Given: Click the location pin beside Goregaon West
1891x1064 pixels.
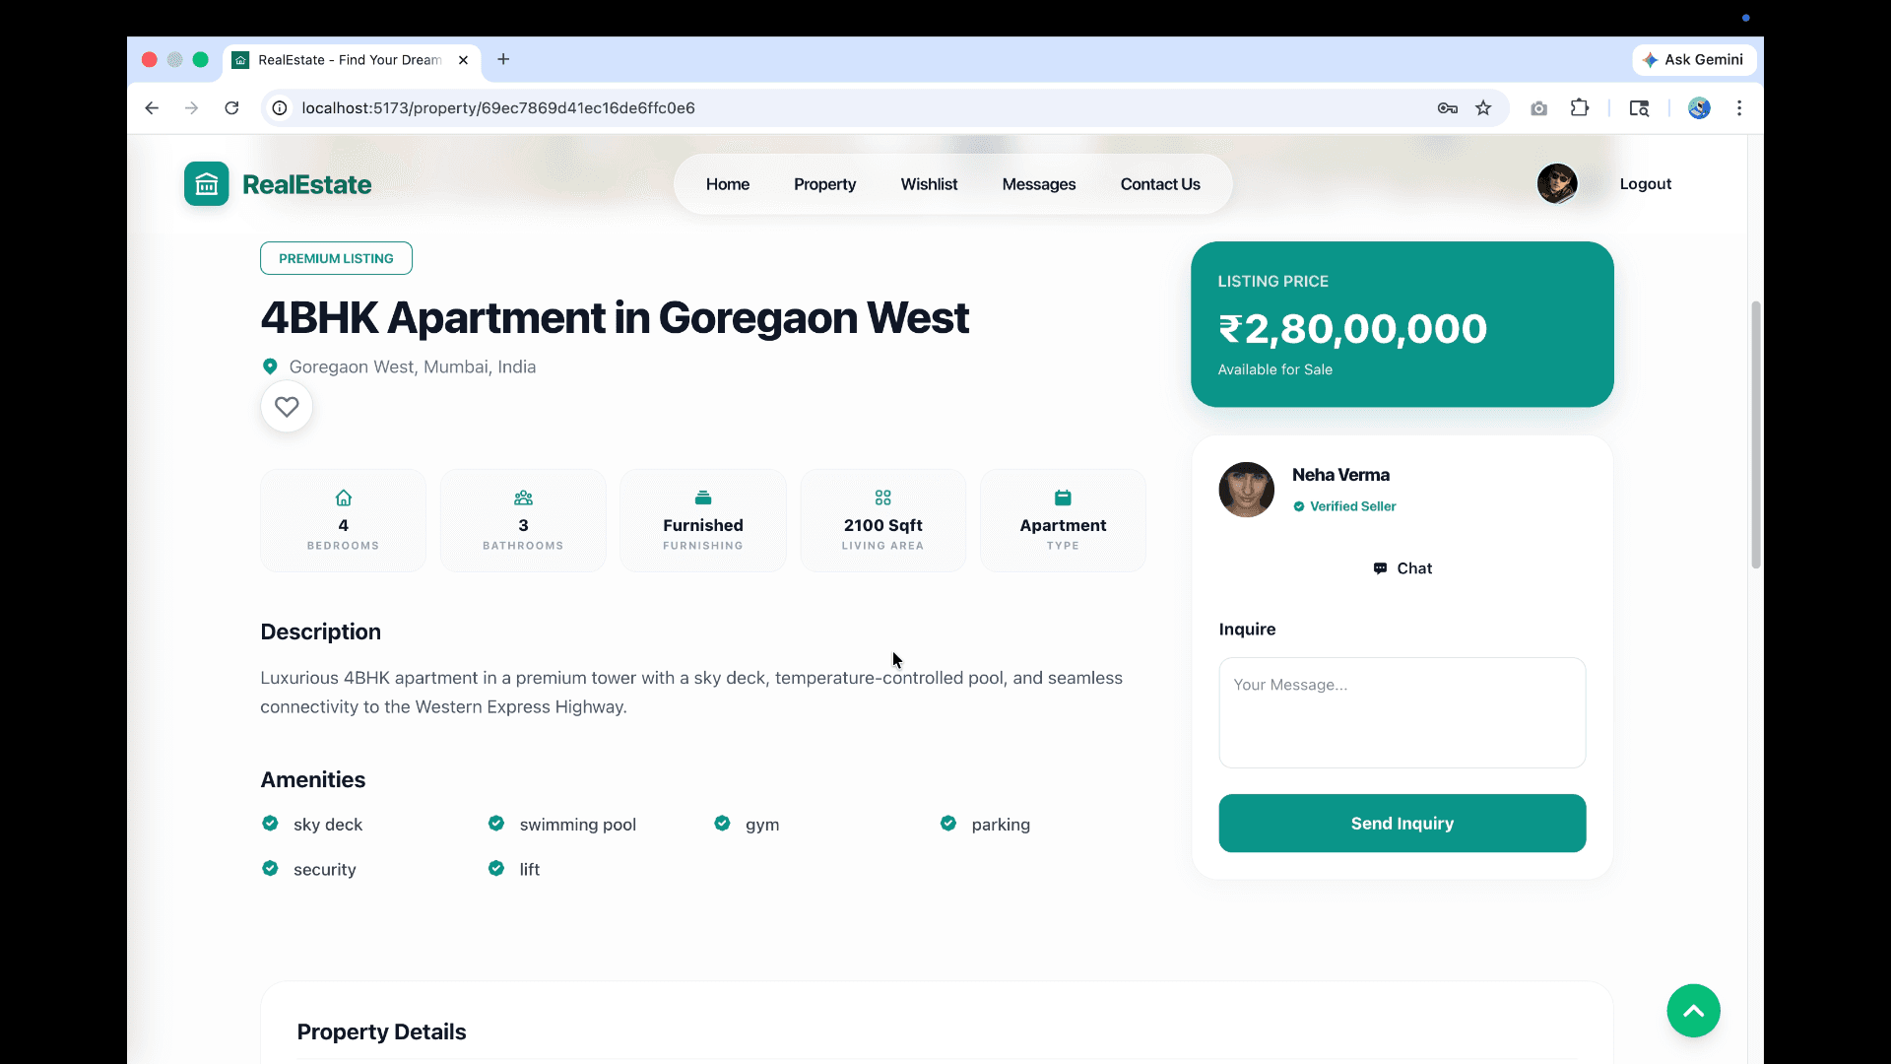Looking at the screenshot, I should coord(270,366).
